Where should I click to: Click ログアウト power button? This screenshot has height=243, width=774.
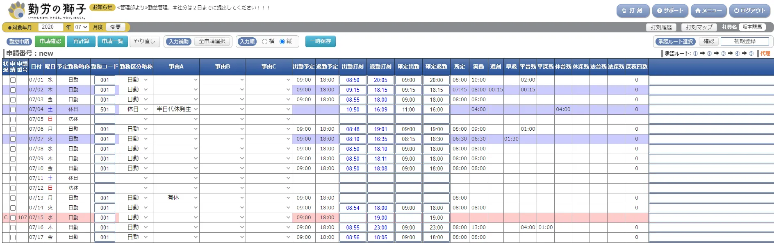coord(749,11)
